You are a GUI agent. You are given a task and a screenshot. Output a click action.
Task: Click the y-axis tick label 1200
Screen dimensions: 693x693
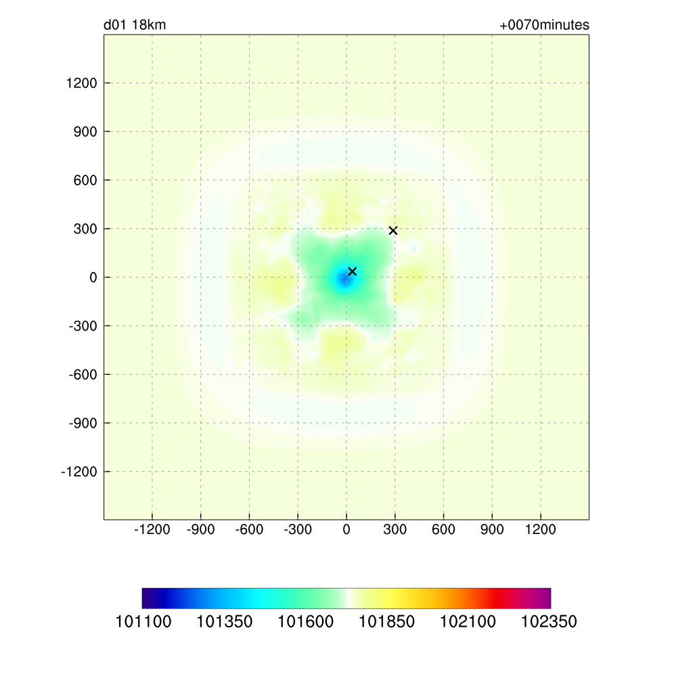(x=81, y=83)
